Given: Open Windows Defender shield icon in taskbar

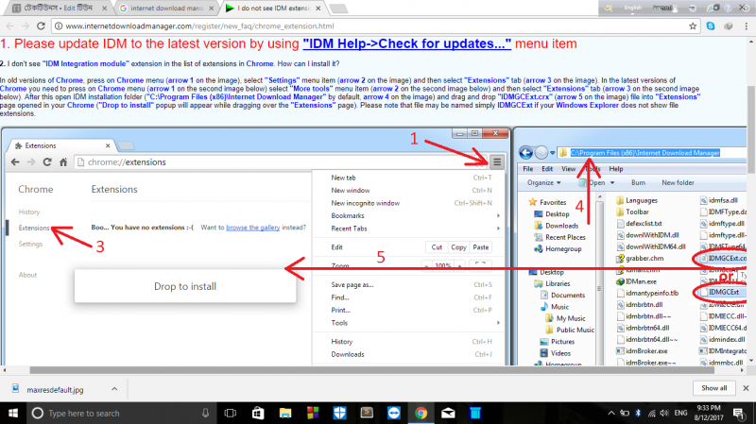Looking at the screenshot, I should pos(340,413).
